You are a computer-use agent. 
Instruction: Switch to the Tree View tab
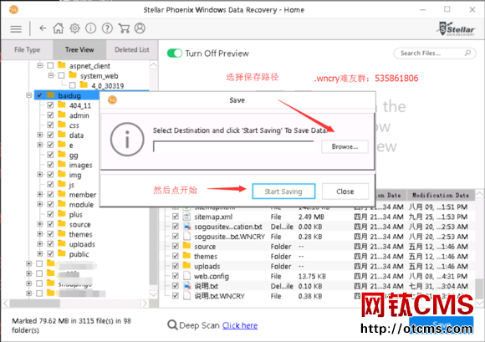point(79,49)
